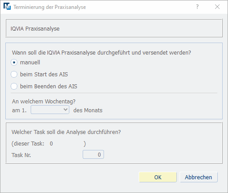The image size is (228, 193).
Task: Click the 'Task Nr.' label
Action: click(21, 155)
